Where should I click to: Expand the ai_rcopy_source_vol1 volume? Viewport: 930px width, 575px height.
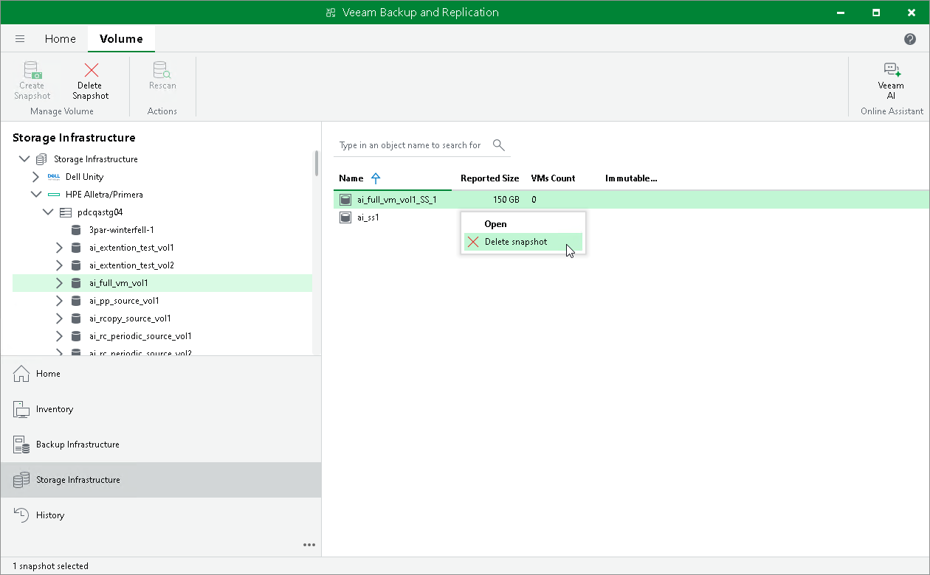tap(59, 318)
